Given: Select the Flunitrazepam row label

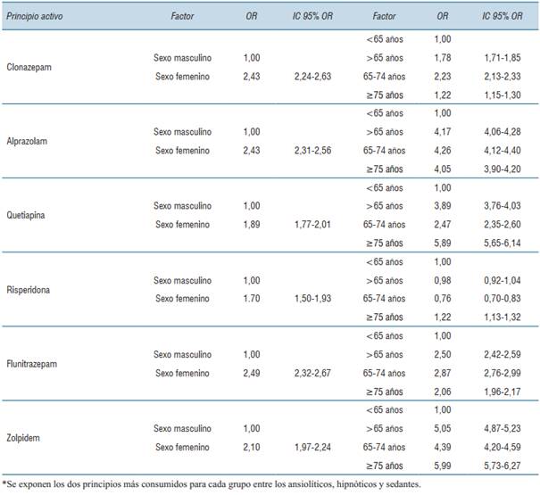Looking at the screenshot, I should 34,363.
